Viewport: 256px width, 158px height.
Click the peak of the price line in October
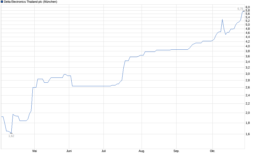[223, 19]
